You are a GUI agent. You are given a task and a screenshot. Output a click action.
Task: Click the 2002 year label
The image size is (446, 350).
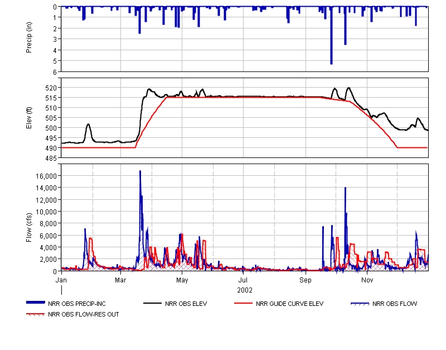pos(245,290)
